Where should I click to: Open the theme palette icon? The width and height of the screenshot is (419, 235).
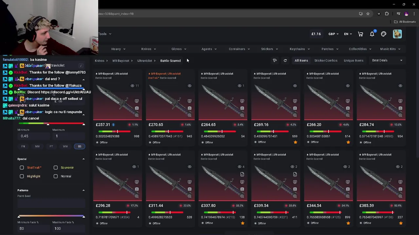coord(384,34)
